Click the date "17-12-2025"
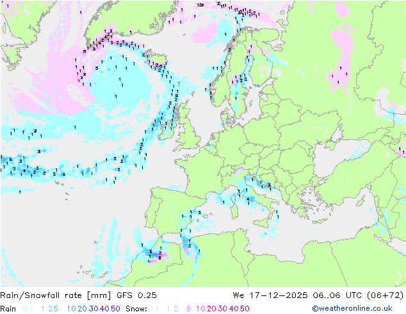This screenshot has height=314, width=406. point(279,295)
